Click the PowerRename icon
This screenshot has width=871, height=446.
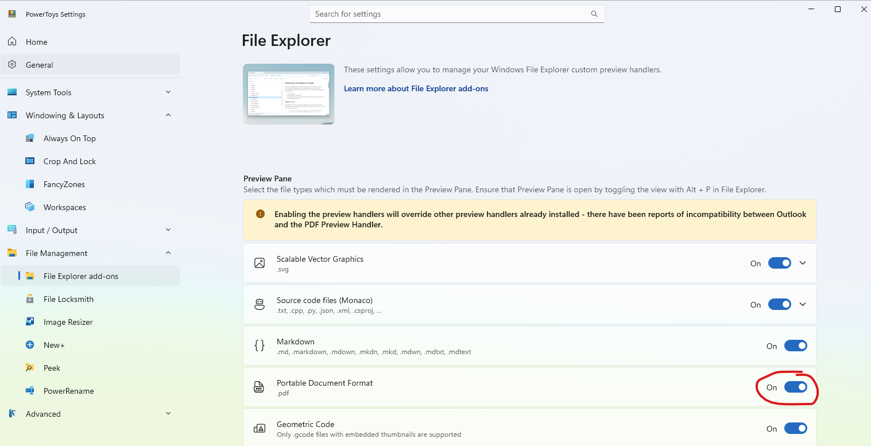click(30, 391)
